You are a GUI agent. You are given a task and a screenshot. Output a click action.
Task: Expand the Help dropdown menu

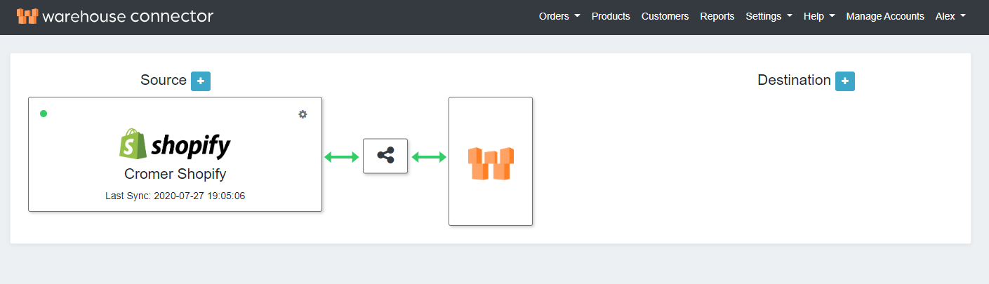pos(818,16)
